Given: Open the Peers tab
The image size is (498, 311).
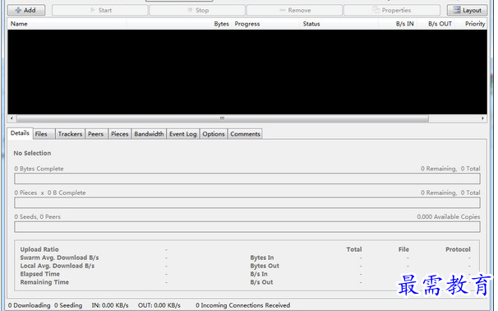Looking at the screenshot, I should (96, 134).
